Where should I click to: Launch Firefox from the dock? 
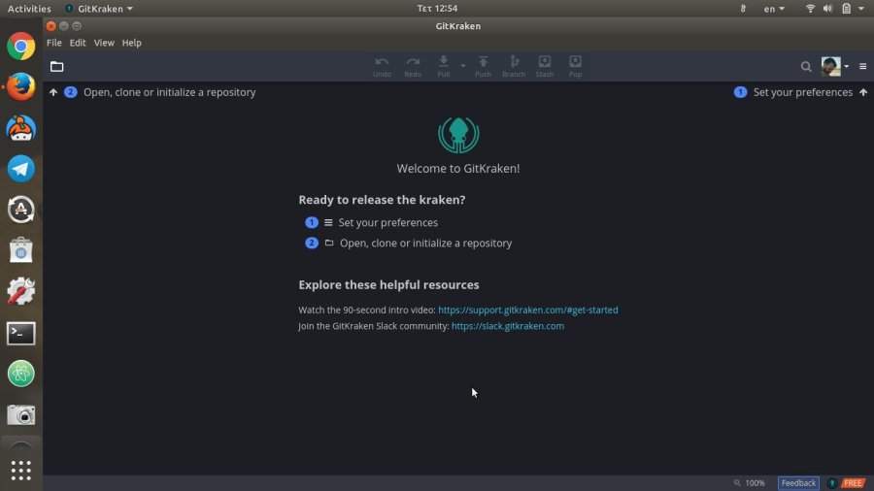click(x=21, y=87)
